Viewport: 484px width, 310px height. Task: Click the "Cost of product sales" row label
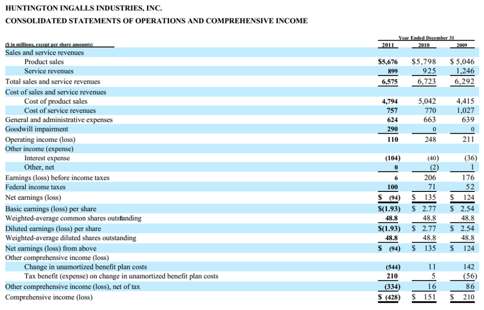point(56,102)
